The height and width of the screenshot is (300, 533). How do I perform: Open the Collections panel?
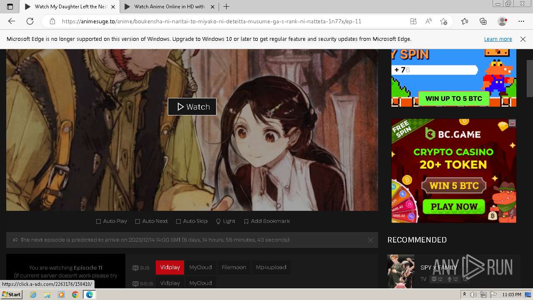(x=483, y=21)
